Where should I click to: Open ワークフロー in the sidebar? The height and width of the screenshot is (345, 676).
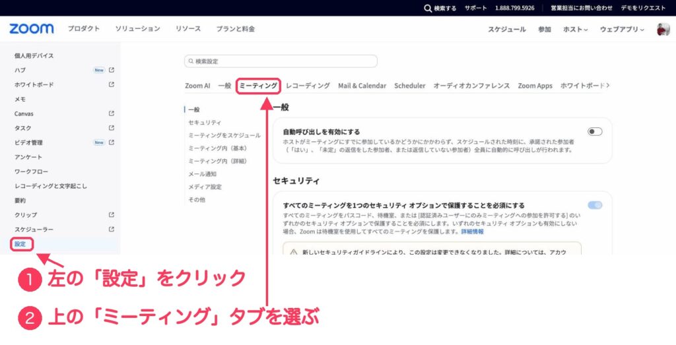pos(31,172)
